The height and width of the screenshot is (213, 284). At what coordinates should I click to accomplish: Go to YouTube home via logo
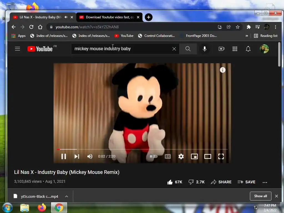pyautogui.click(x=40, y=49)
